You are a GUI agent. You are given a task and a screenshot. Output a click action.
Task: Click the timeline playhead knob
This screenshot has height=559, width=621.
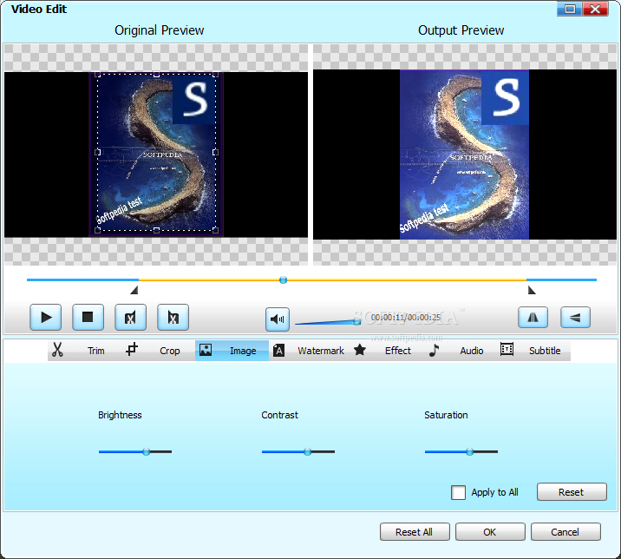tap(283, 279)
